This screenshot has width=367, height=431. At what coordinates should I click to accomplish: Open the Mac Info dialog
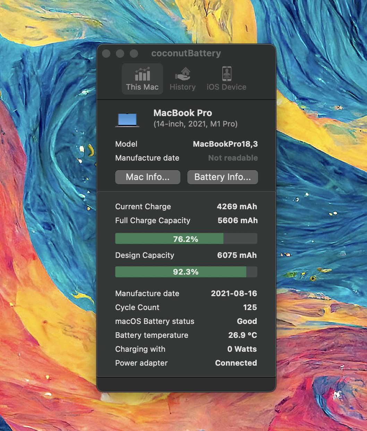(x=147, y=177)
